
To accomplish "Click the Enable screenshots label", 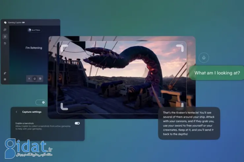I will [25, 123].
